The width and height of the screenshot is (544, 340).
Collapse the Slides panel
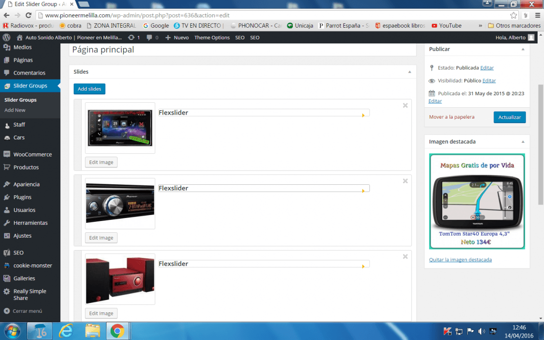(x=410, y=72)
